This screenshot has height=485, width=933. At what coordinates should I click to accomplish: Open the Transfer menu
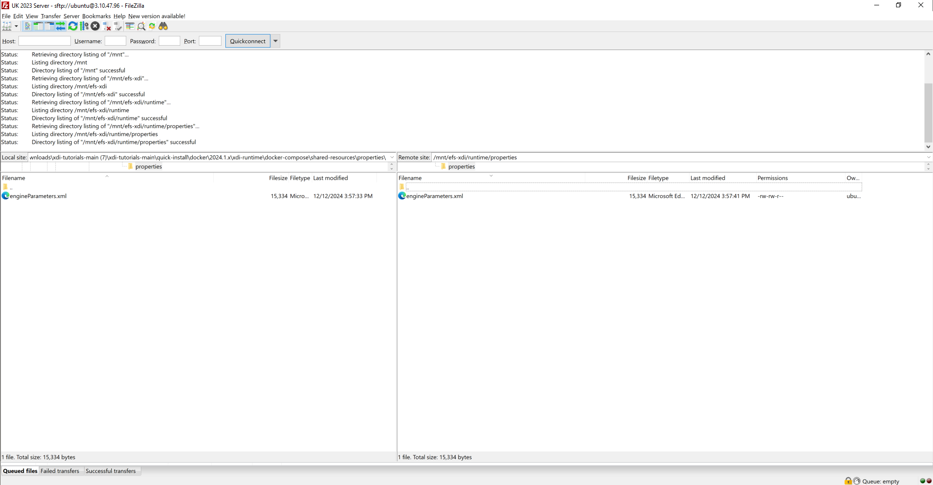(x=51, y=16)
